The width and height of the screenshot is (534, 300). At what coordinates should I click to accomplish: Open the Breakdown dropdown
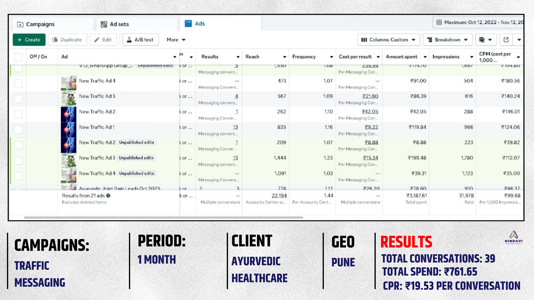pos(447,40)
